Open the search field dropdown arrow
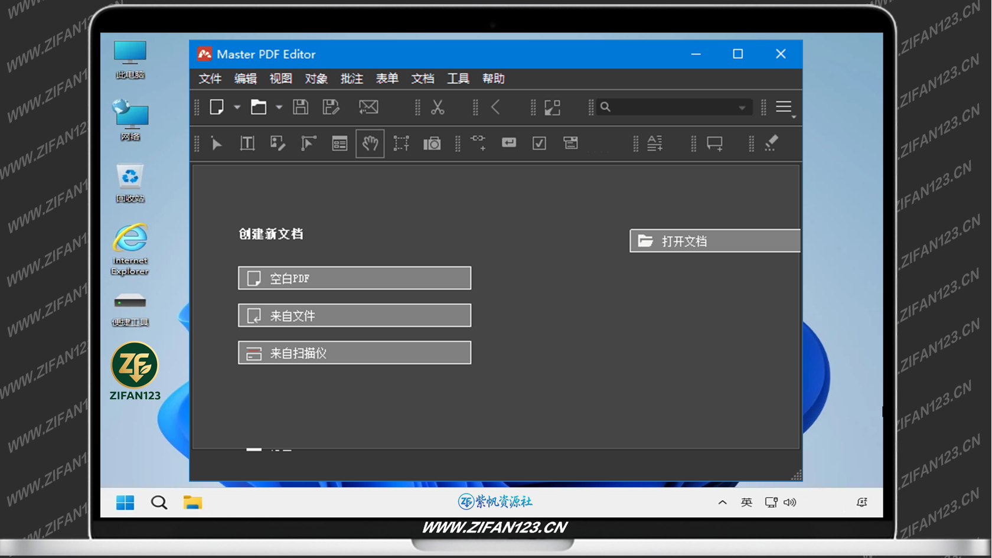 (x=742, y=107)
